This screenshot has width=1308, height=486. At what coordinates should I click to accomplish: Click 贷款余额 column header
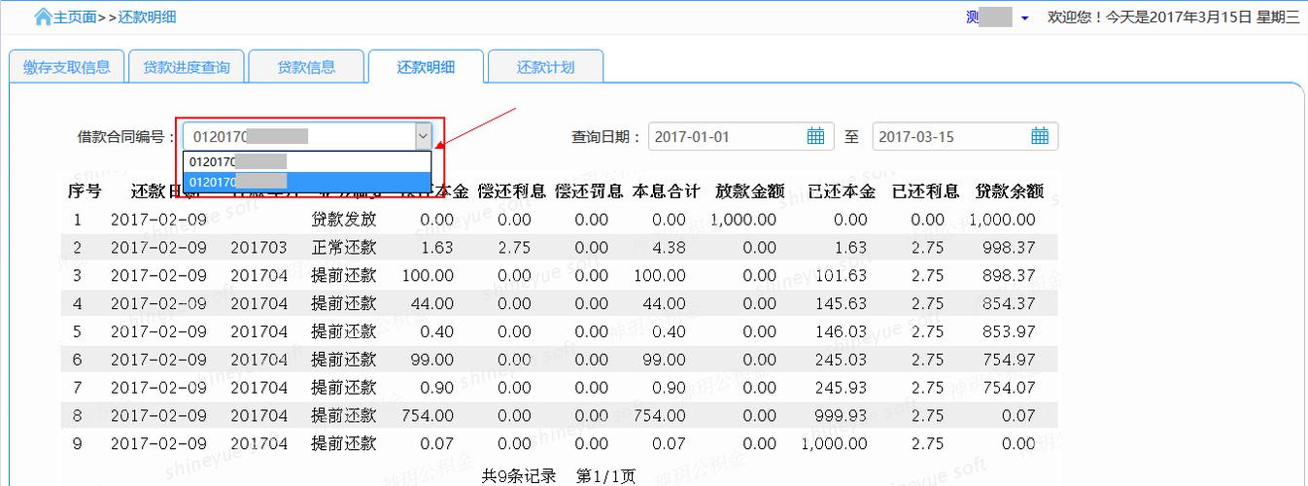pyautogui.click(x=1010, y=191)
